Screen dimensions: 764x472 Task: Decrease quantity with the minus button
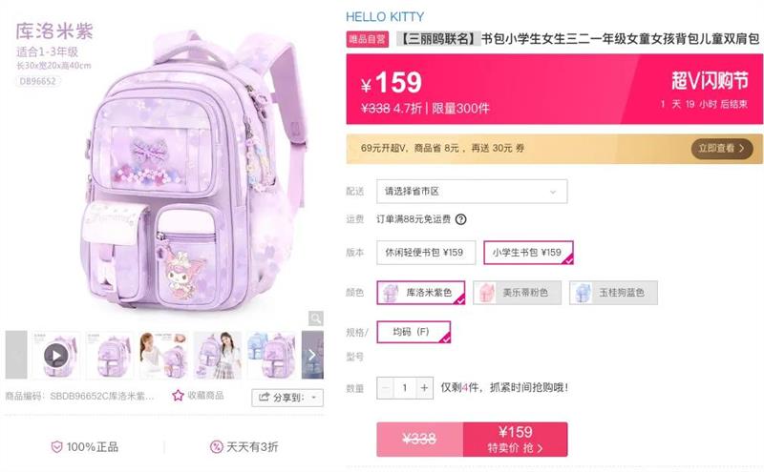tap(386, 388)
